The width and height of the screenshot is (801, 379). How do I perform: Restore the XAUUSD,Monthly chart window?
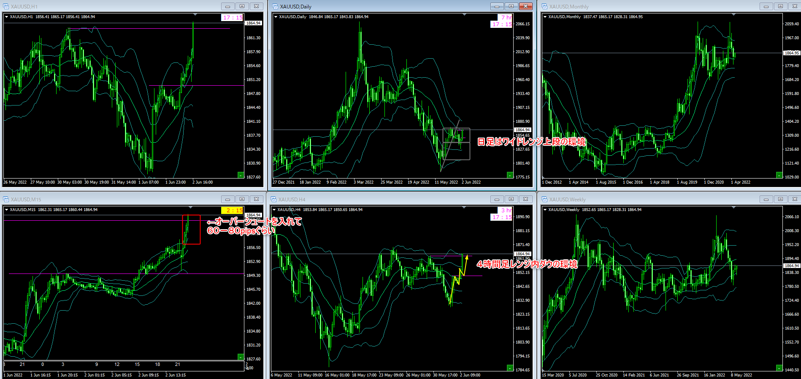[x=780, y=6]
